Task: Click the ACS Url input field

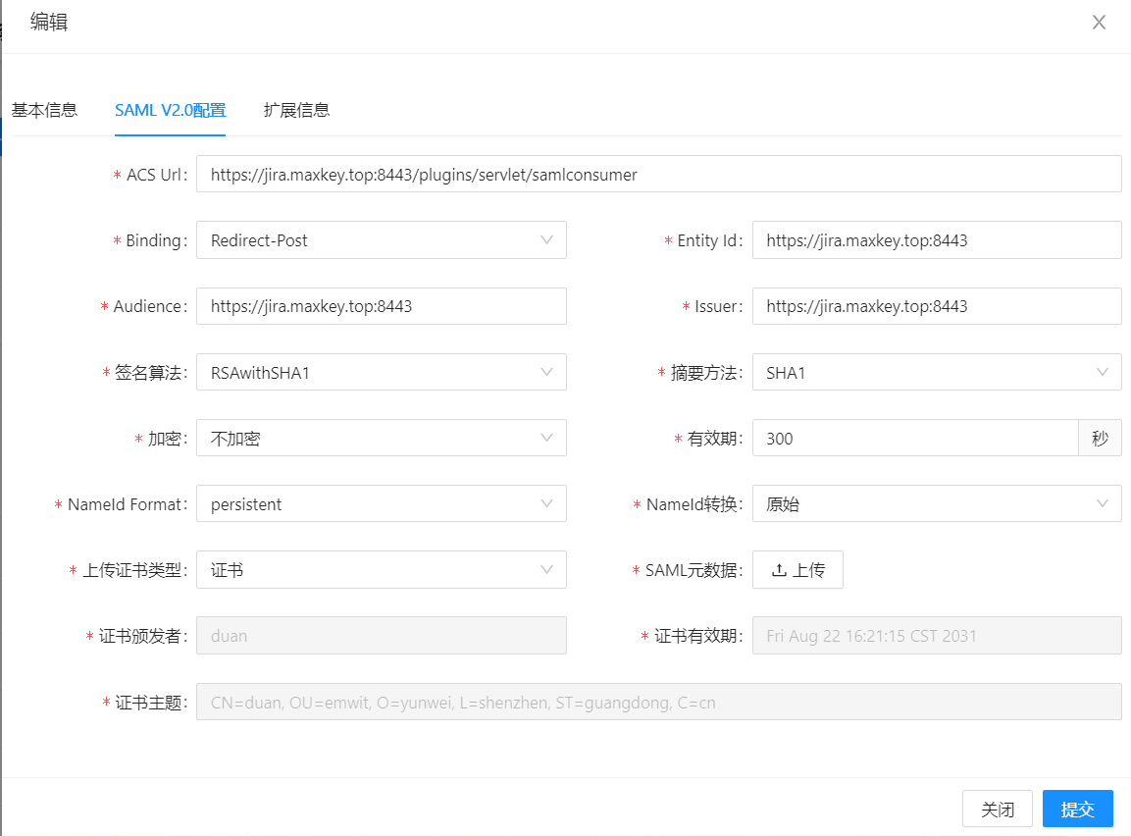Action: pos(658,175)
